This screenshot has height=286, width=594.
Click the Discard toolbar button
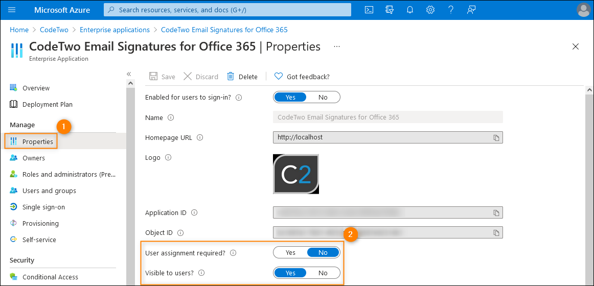coord(201,77)
